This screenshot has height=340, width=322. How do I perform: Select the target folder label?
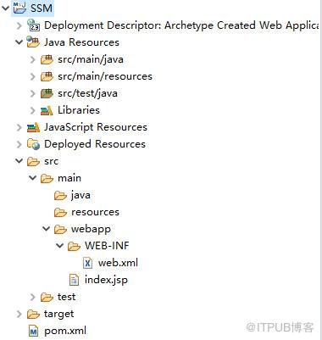point(59,314)
